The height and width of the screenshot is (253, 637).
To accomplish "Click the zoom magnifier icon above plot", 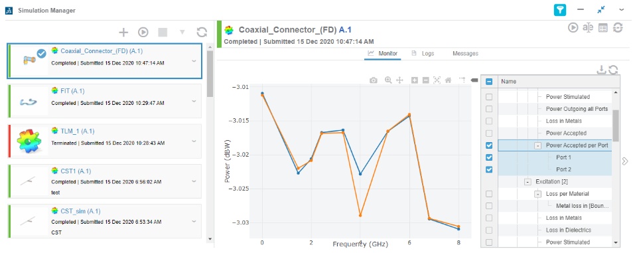I will [388, 80].
